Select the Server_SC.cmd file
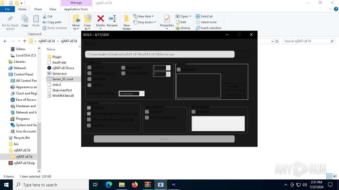Screen dimensions: 339x190 click(x=63, y=79)
